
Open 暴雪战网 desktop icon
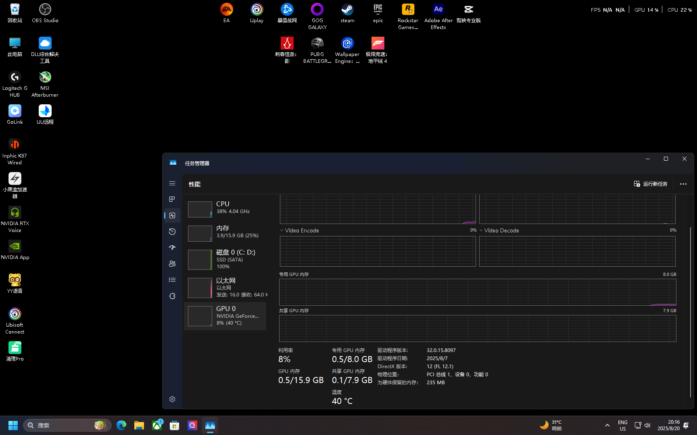pos(287,13)
